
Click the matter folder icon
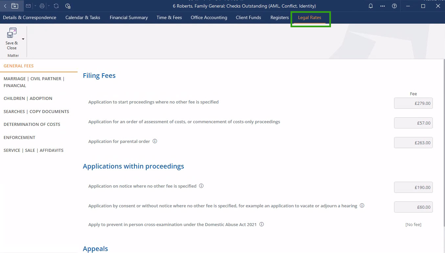[x=15, y=6]
